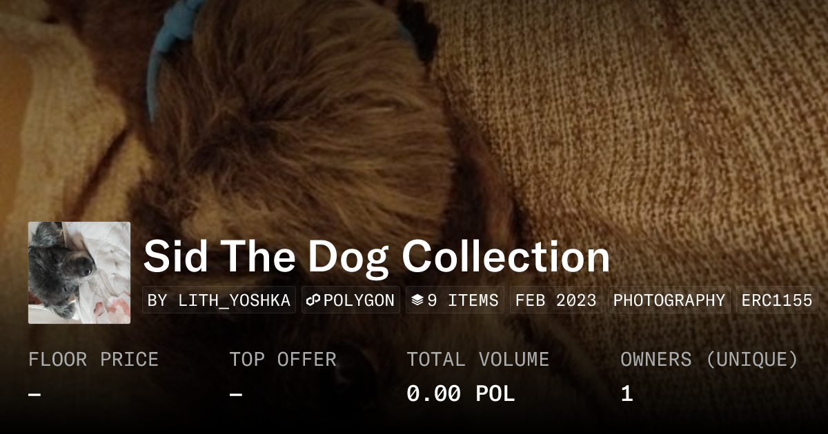Open the Sid The Dog collection avatar thumbnail
Viewport: 828px width, 434px height.
pos(79,273)
